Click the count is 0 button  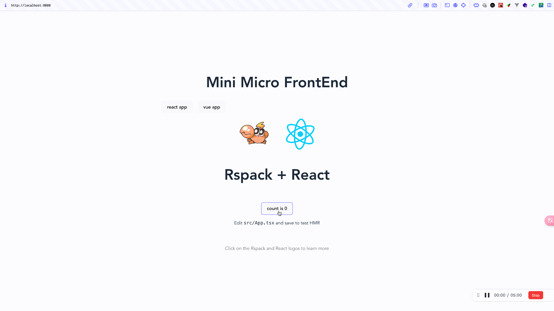[x=277, y=208]
